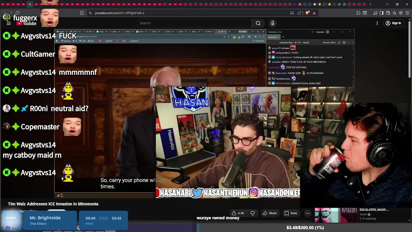
Task: Open Brave Rewards triangle icon
Action: point(314,13)
